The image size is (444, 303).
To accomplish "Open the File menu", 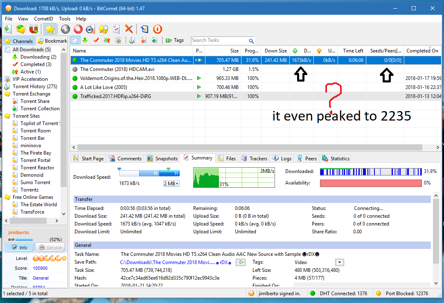I will 9,19.
